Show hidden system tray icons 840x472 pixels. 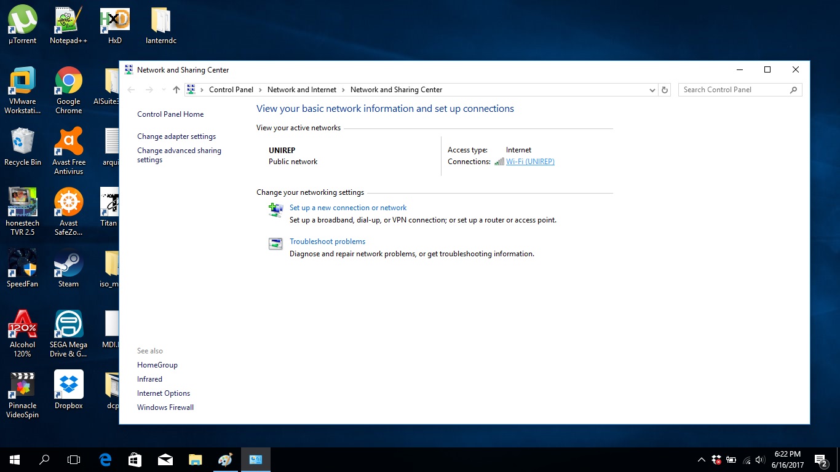click(702, 460)
